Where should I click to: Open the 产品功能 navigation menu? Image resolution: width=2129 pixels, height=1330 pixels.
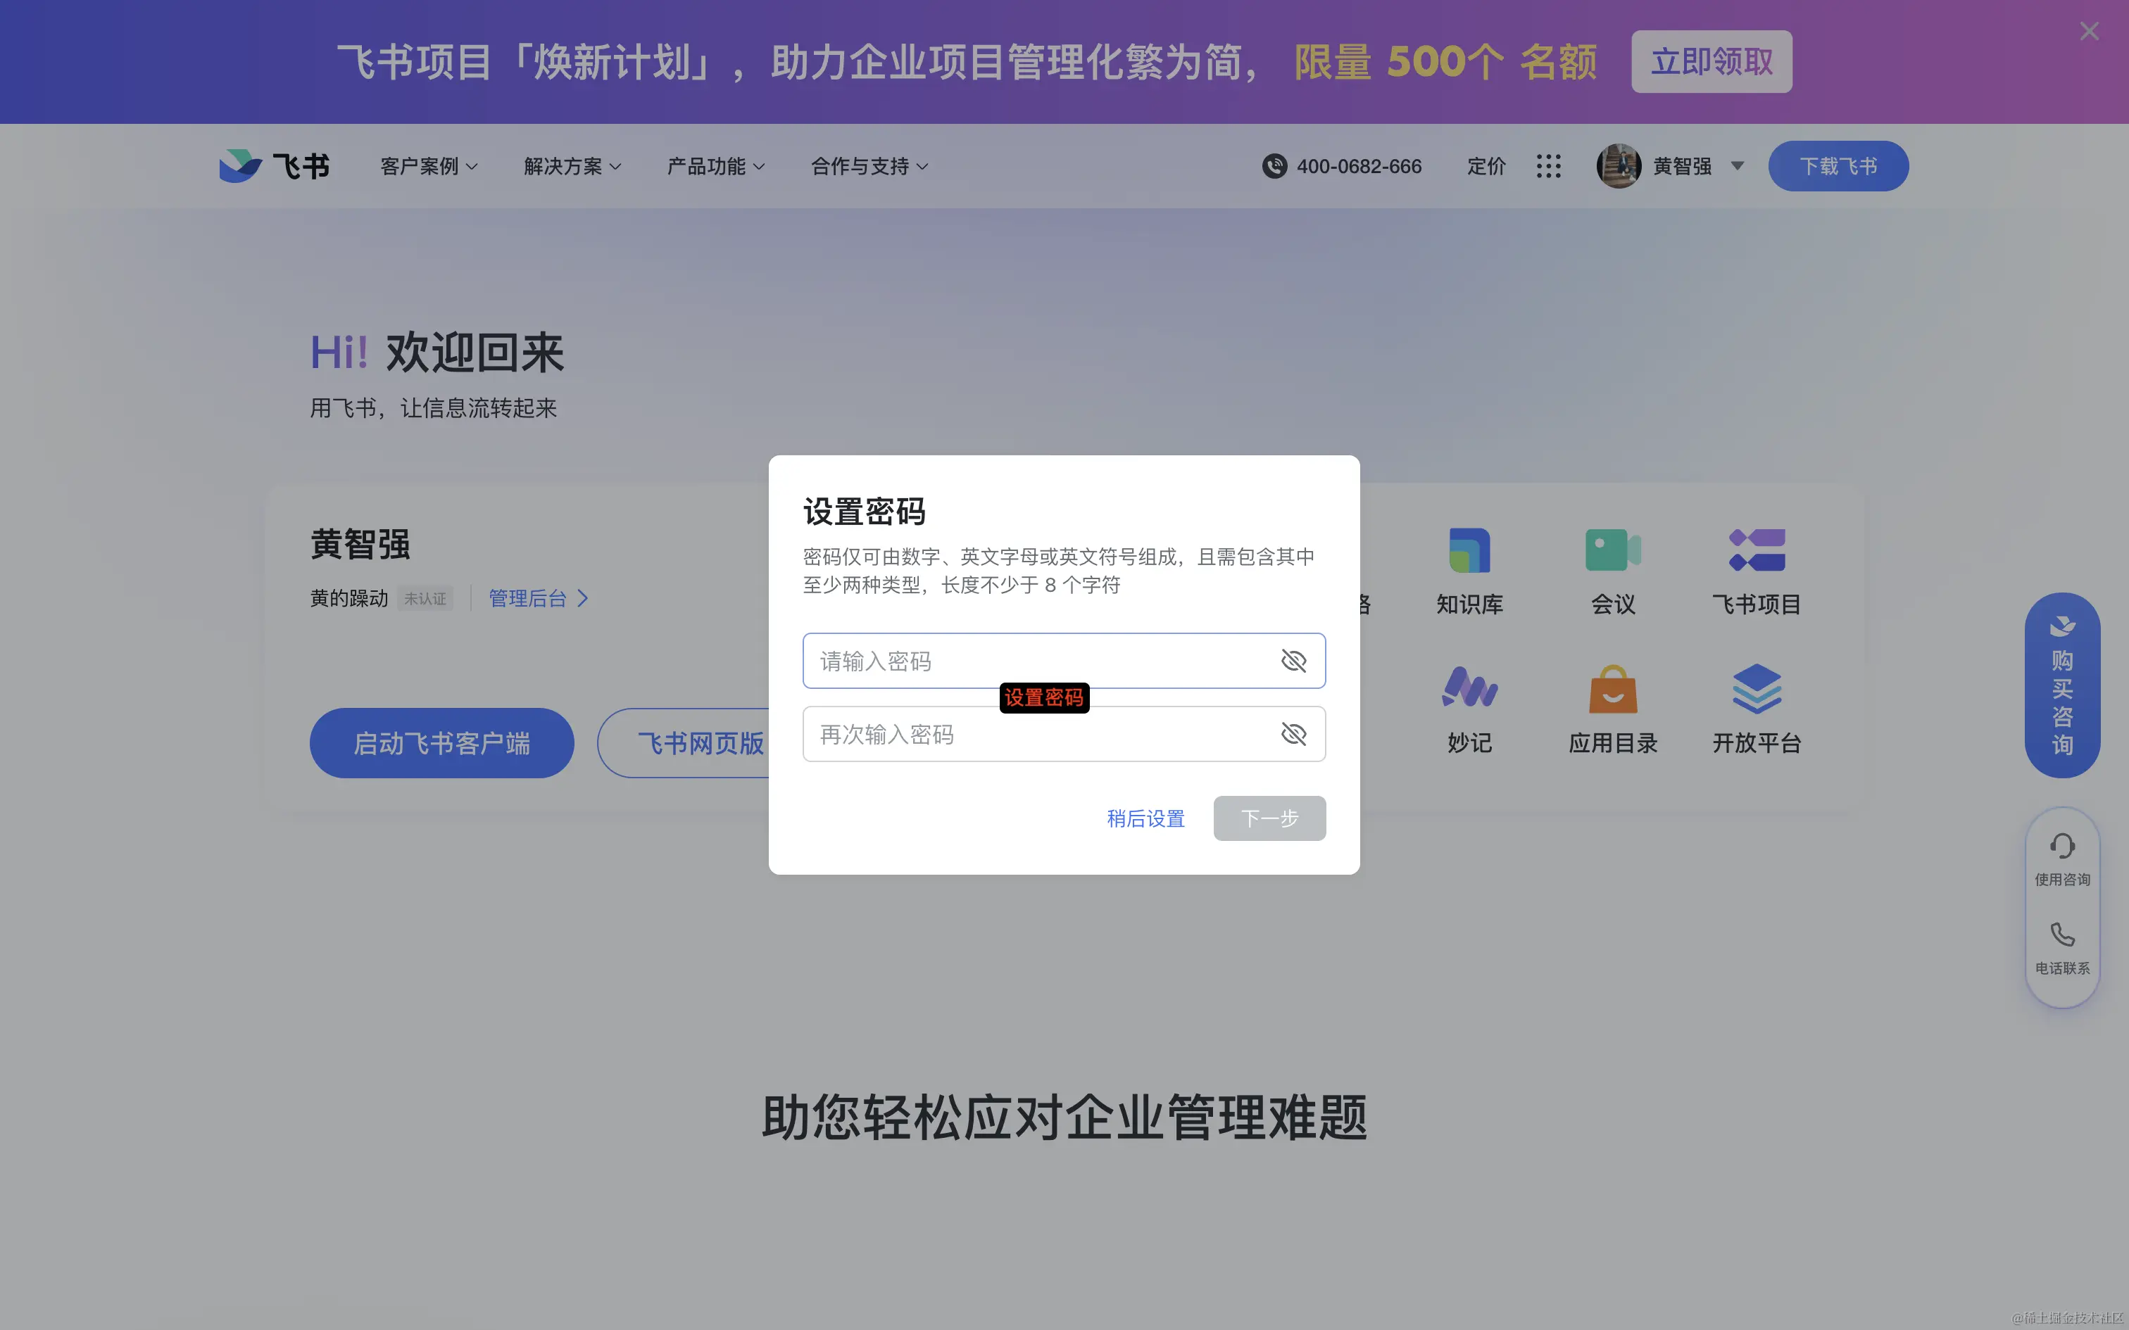pos(715,166)
